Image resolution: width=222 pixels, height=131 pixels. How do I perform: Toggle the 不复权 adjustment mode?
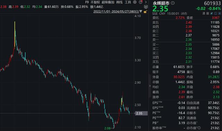(95, 2)
